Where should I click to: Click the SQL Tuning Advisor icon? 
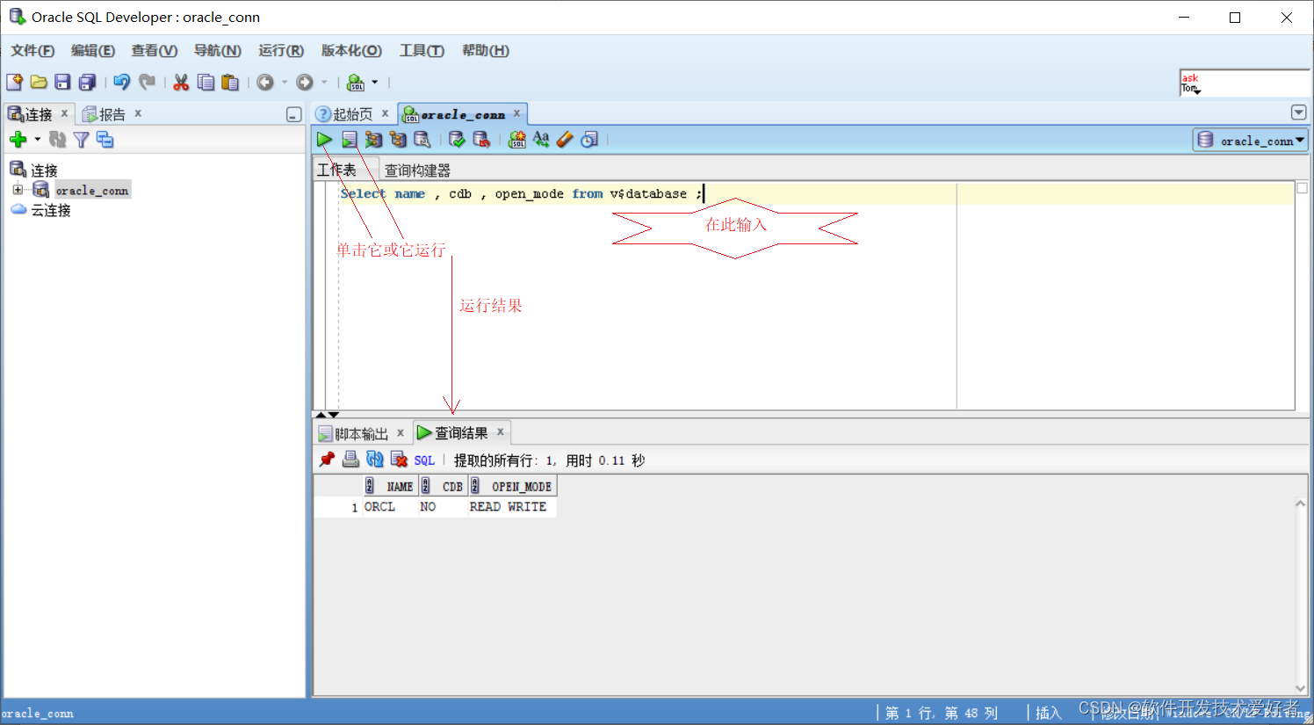point(422,139)
